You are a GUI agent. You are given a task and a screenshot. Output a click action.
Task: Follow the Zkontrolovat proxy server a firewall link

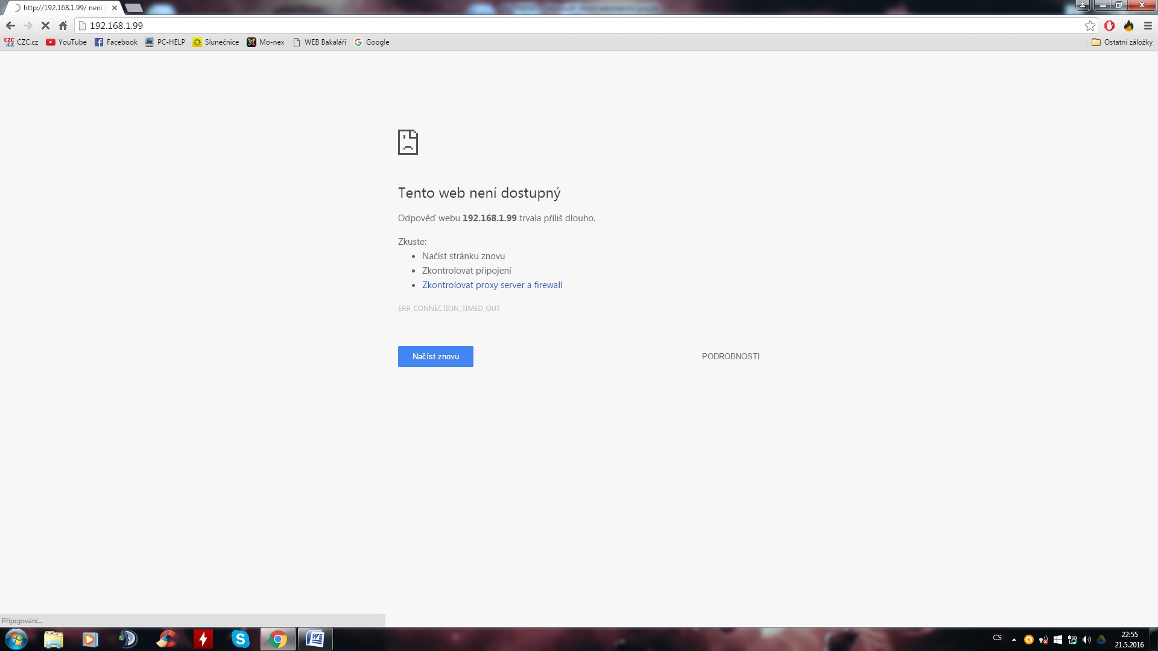(x=492, y=285)
